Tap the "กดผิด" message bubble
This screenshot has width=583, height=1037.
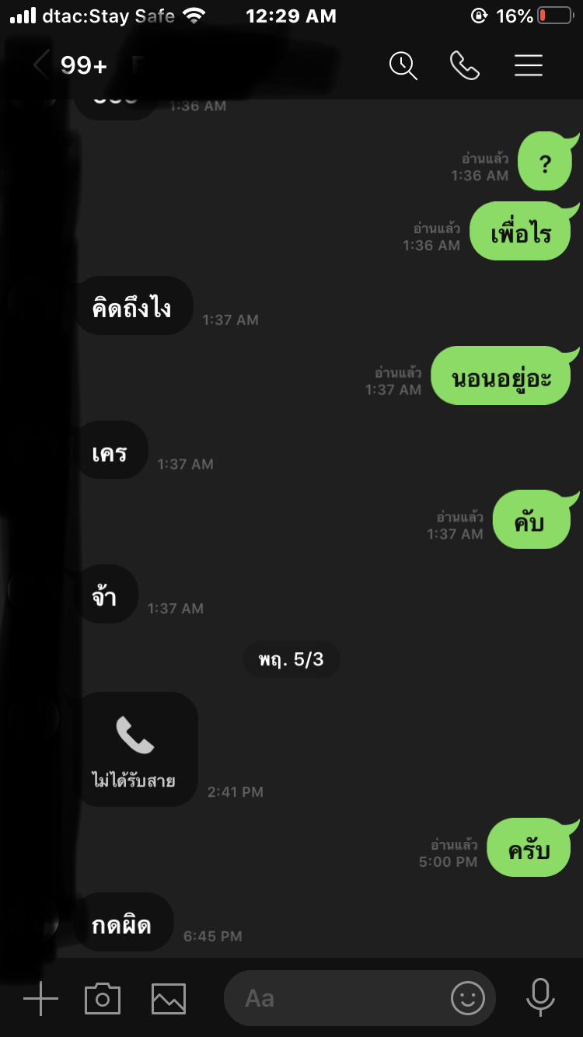123,922
